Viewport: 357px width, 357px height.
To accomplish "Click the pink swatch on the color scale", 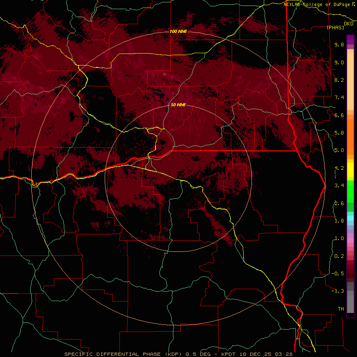I will 350,240.
